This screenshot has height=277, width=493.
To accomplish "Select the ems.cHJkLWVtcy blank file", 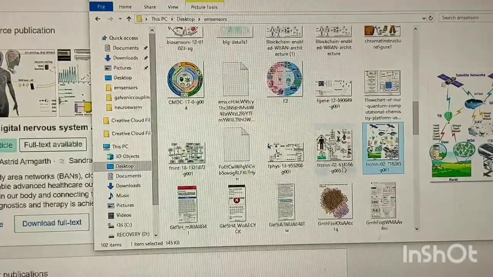I will click(x=236, y=92).
